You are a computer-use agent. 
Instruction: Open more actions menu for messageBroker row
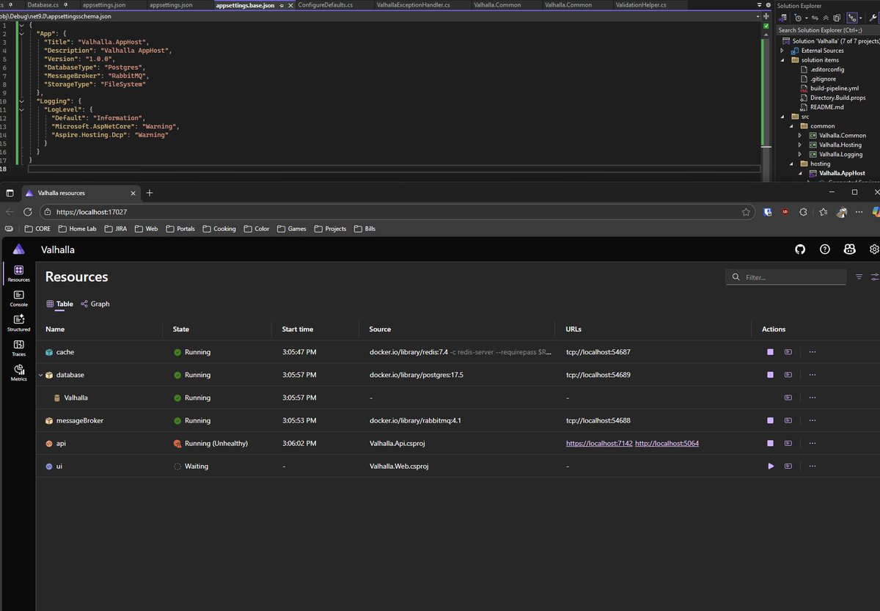point(812,420)
